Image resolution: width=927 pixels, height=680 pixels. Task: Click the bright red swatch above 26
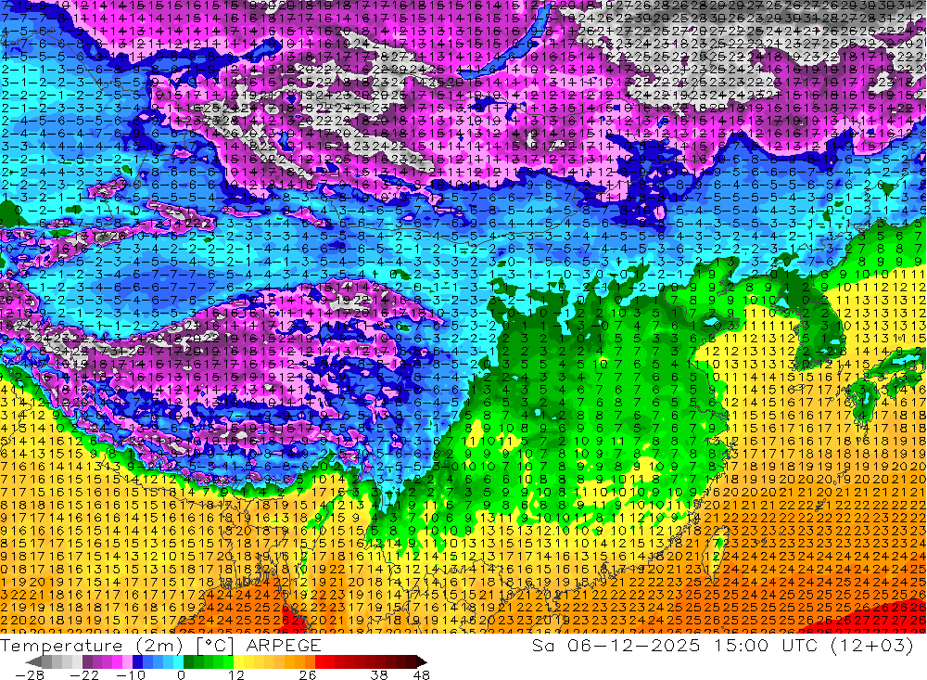(x=320, y=661)
